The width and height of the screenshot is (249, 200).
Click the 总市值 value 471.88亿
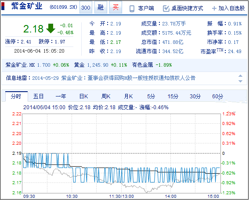pos(173,42)
